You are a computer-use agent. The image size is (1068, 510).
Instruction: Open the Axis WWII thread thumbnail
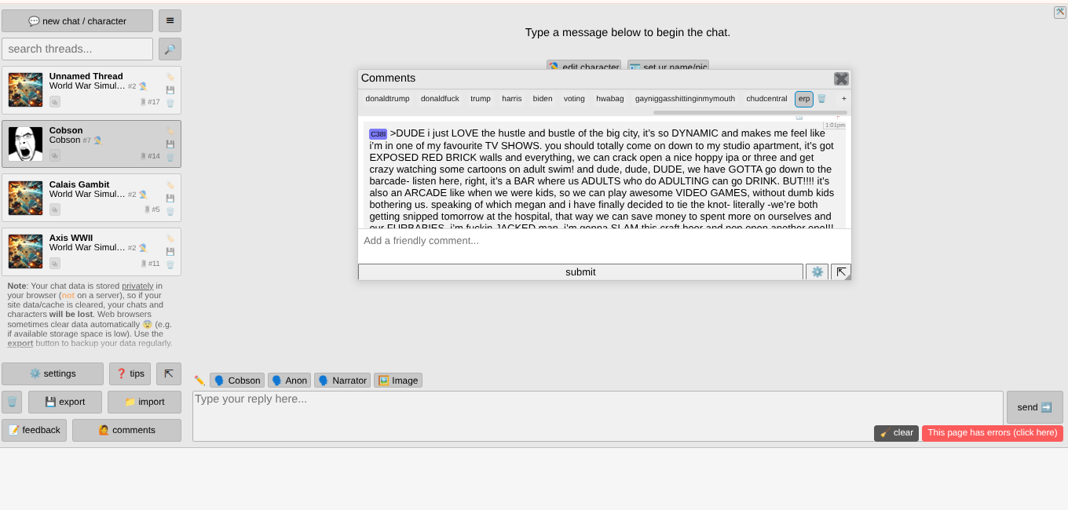[25, 251]
